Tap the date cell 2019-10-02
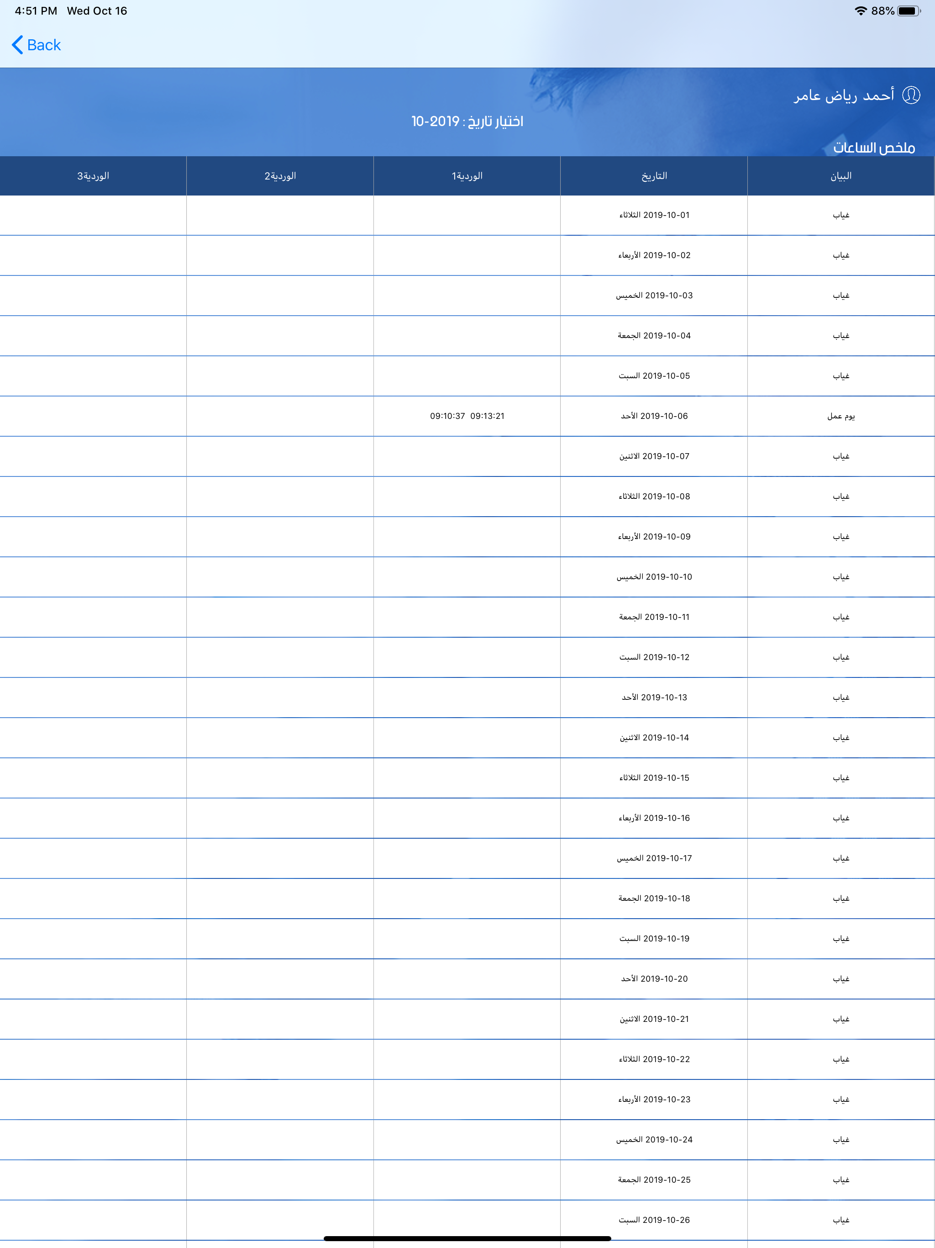Screen dimensions: 935x1248 click(x=654, y=255)
